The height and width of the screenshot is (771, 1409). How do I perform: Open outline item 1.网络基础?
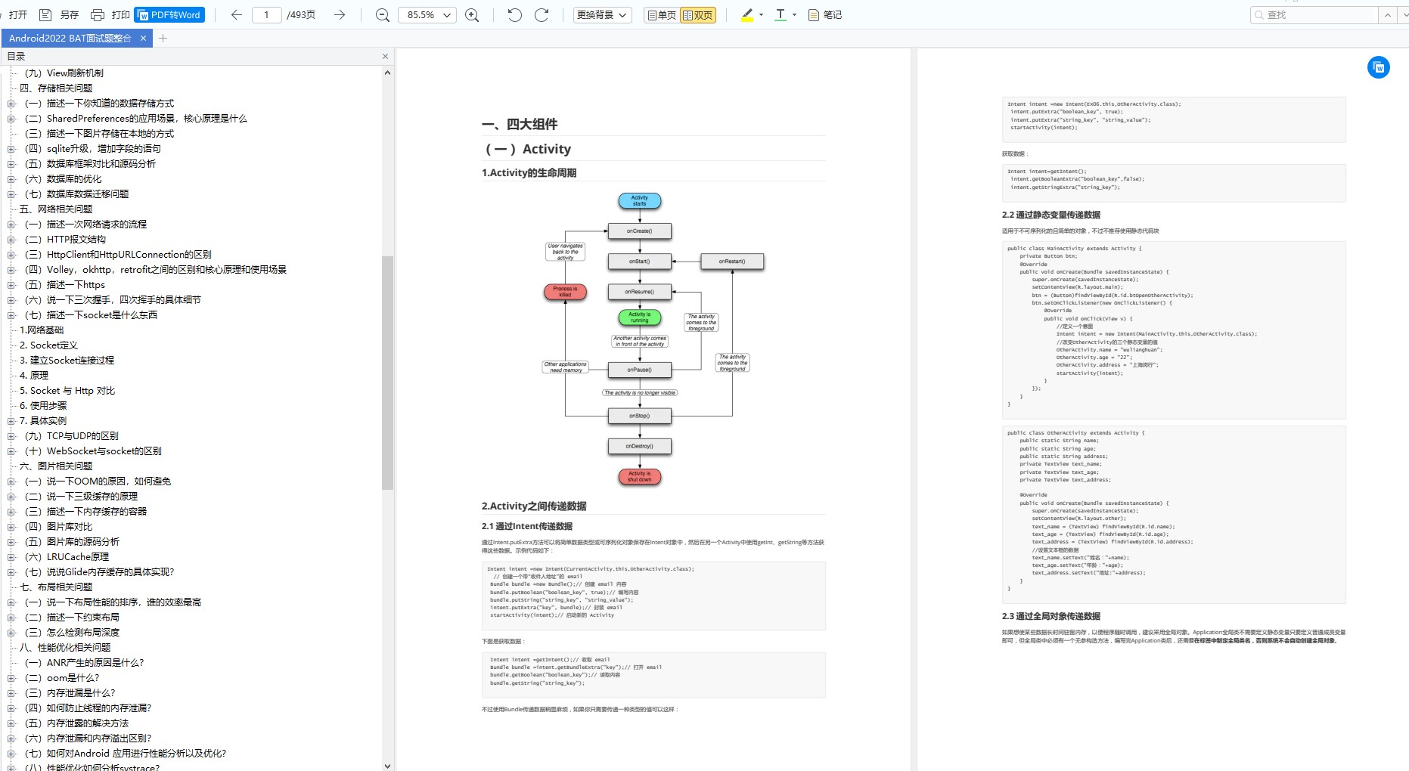pos(42,330)
